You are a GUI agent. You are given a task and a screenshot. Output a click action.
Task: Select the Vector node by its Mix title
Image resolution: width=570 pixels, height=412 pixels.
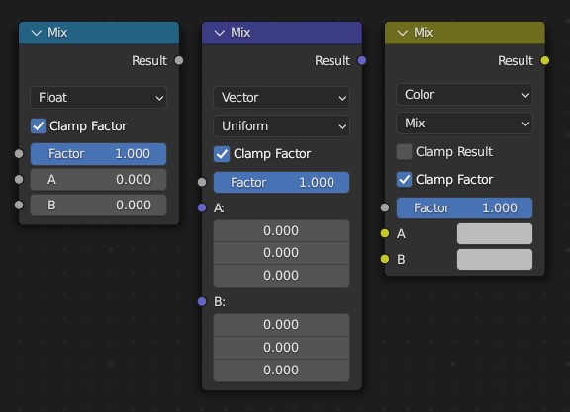240,33
